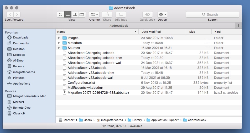Click in the Search field
This screenshot has width=250, height=133.
click(x=212, y=14)
